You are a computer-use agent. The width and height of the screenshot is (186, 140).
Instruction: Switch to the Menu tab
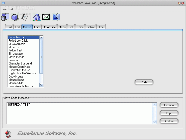pos(62,27)
